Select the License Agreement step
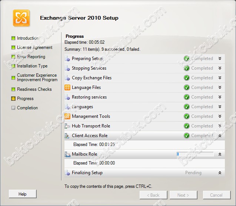The height and width of the screenshot is (206, 236). coord(34,47)
